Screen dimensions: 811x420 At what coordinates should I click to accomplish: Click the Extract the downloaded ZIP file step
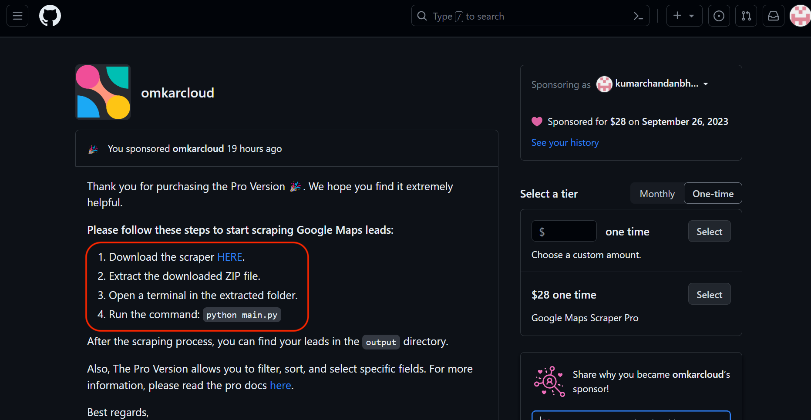[x=185, y=276]
